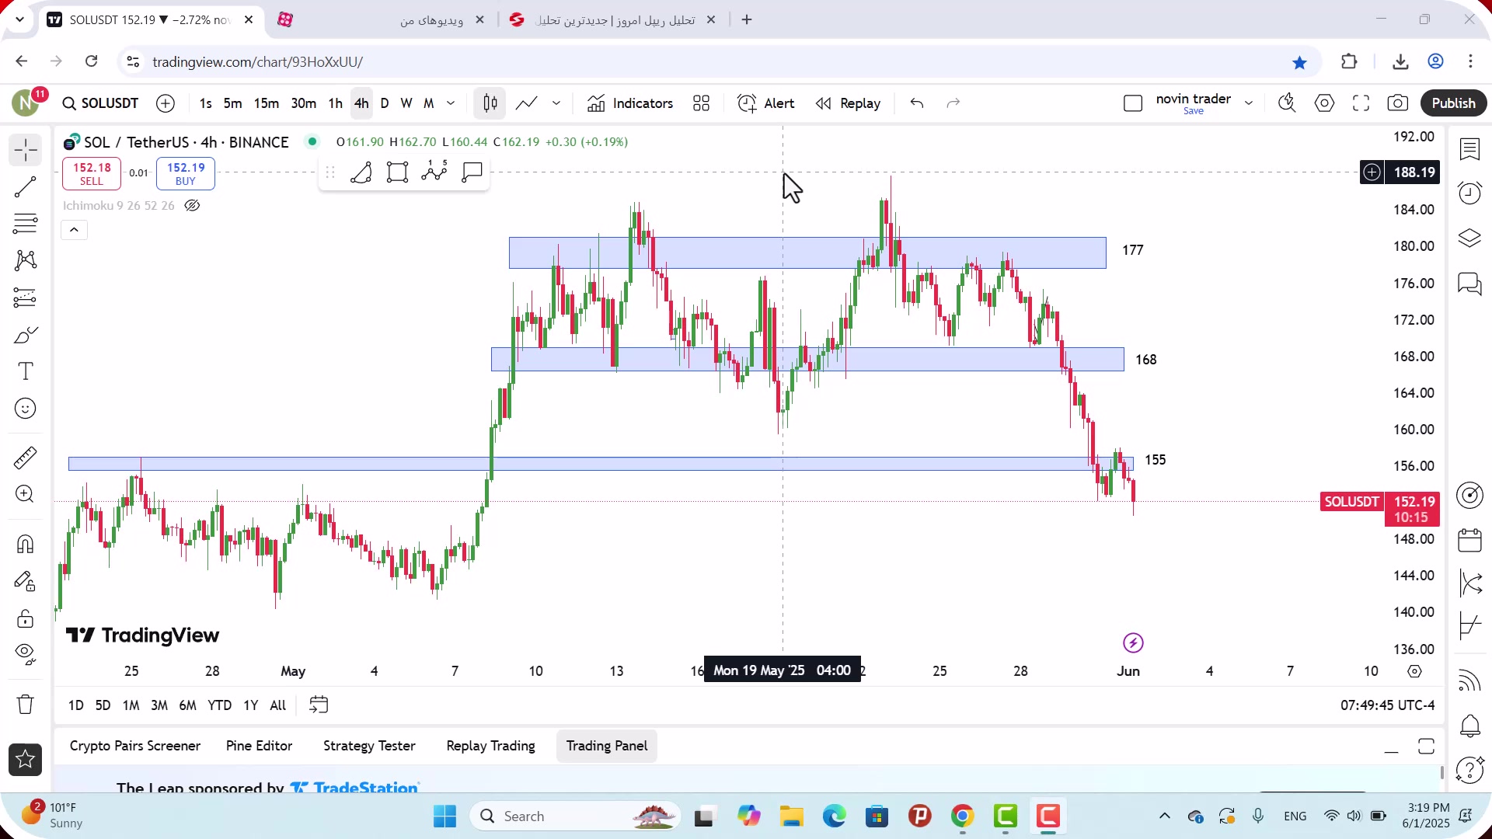
Task: Take a chart snapshot with camera
Action: pos(1398,103)
